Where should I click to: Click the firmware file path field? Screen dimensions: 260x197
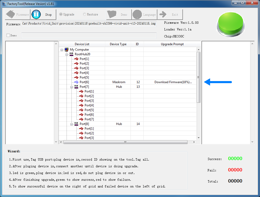pyautogui.click(x=89, y=24)
